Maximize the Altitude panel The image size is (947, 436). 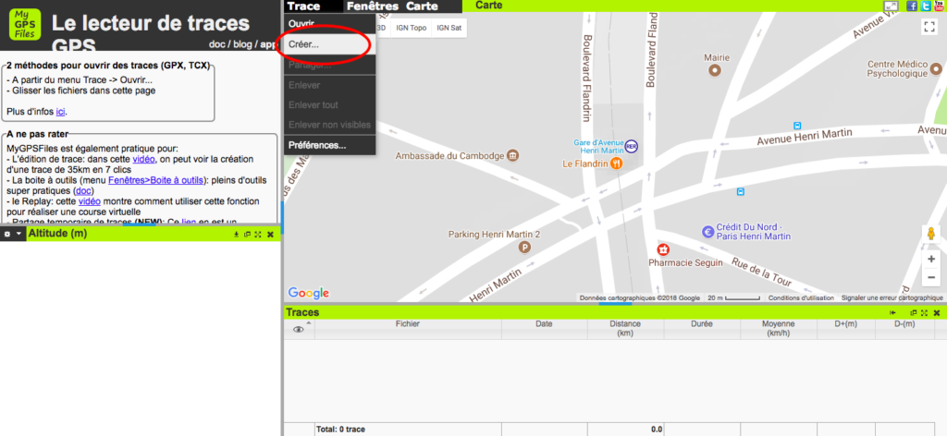click(258, 234)
